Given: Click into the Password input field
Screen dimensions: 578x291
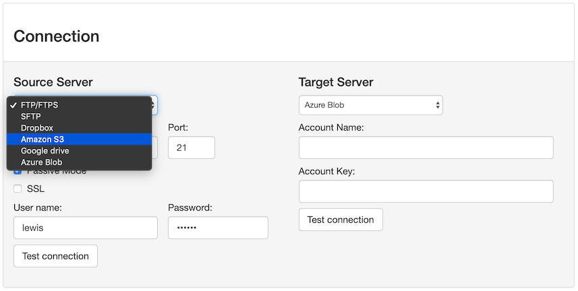Looking at the screenshot, I should pos(219,228).
